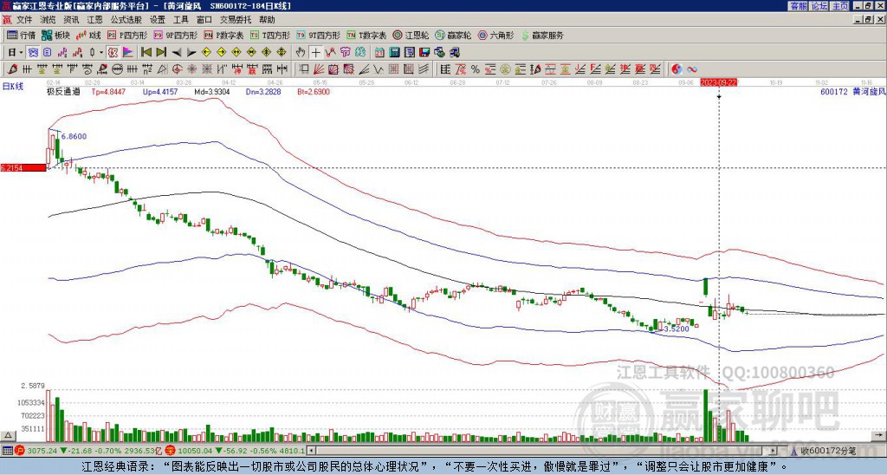887x475 pixels.
Task: Open the 9T四方形 tool
Action: 319,35
